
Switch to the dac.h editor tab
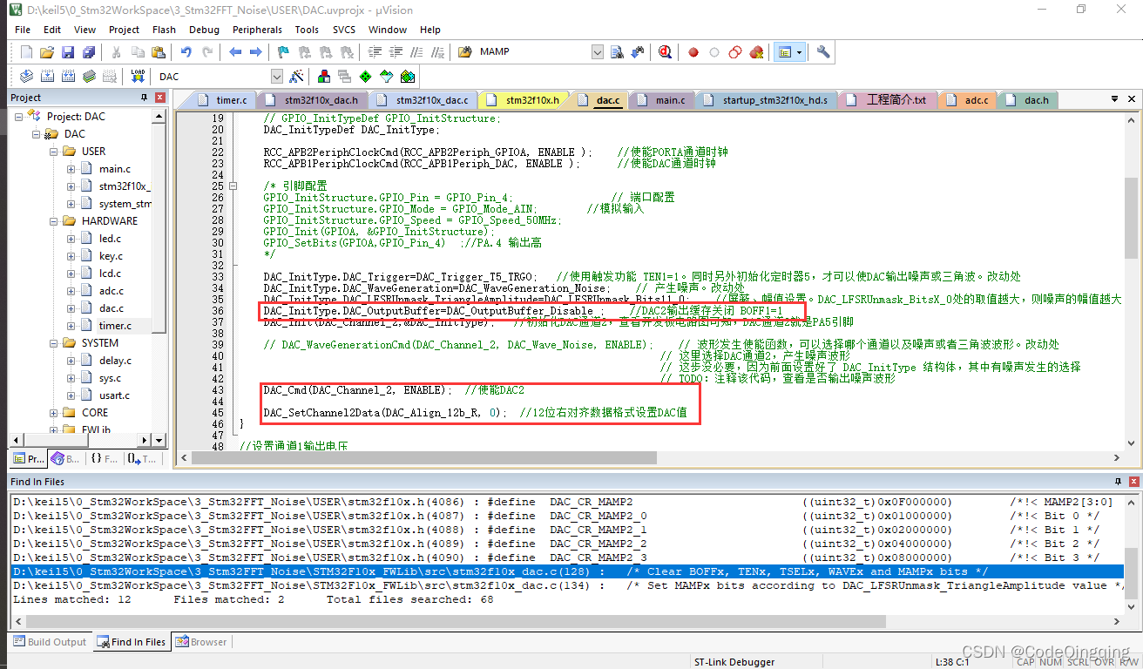click(1028, 100)
